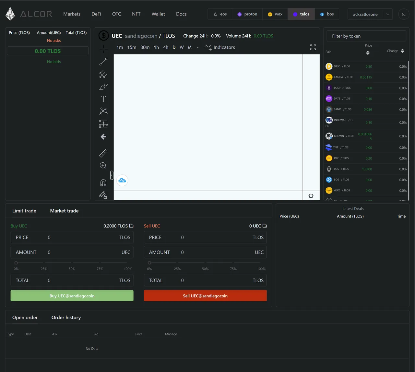Expand the chart timeframe dropdown chevron

tap(197, 47)
